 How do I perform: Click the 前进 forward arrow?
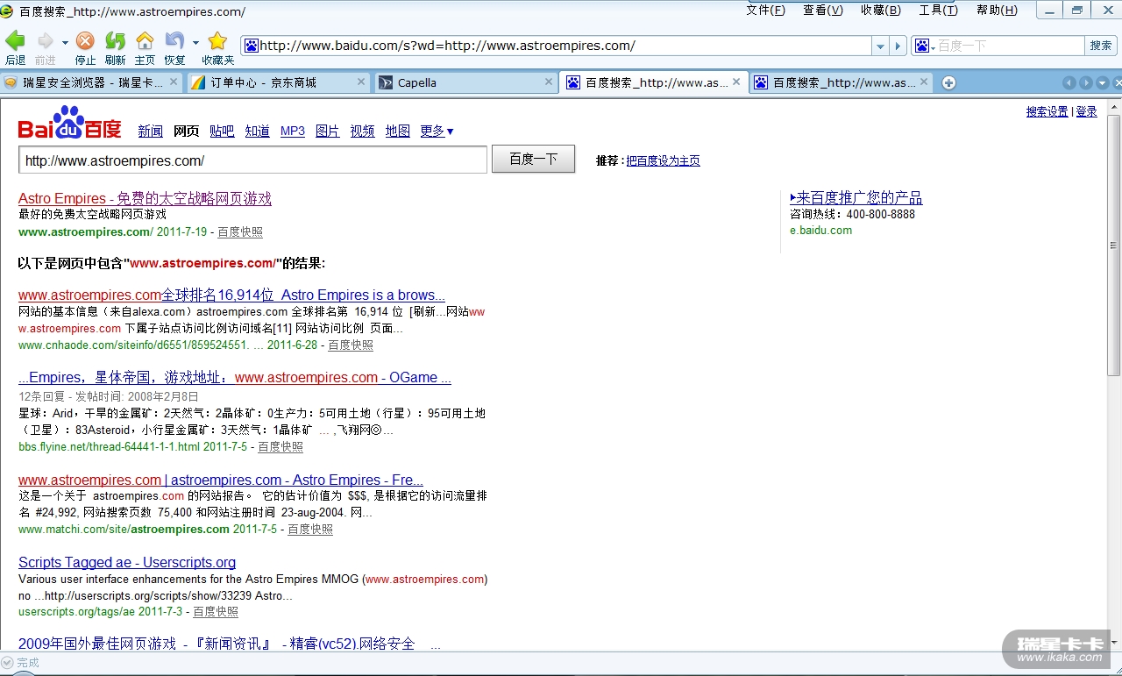(x=45, y=41)
